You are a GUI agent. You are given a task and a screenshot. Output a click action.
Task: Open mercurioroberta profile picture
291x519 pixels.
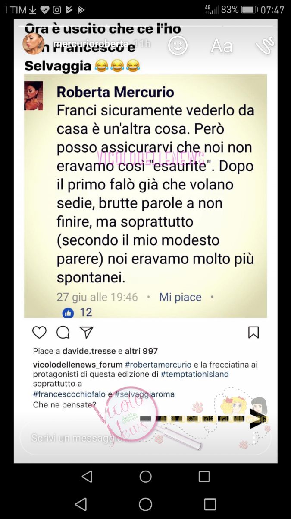tap(34, 44)
